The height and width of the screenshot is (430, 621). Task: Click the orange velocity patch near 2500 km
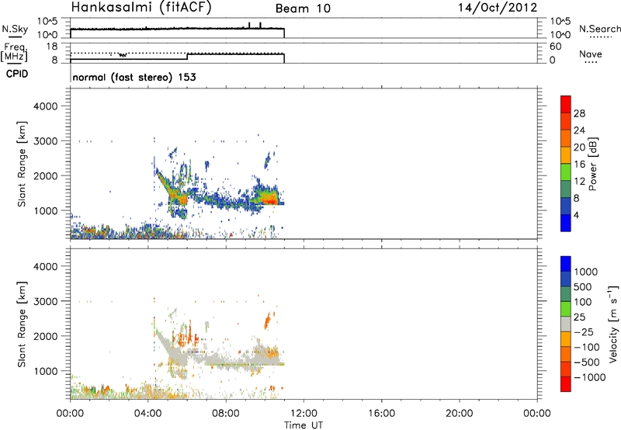point(268,320)
